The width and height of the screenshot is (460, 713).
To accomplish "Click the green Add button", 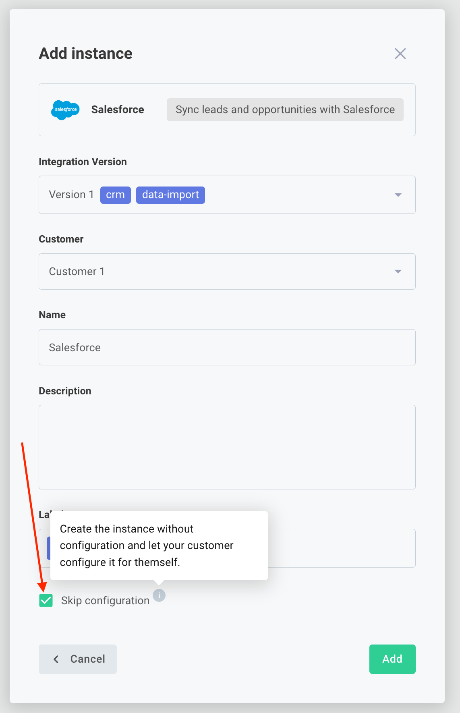I will (392, 659).
